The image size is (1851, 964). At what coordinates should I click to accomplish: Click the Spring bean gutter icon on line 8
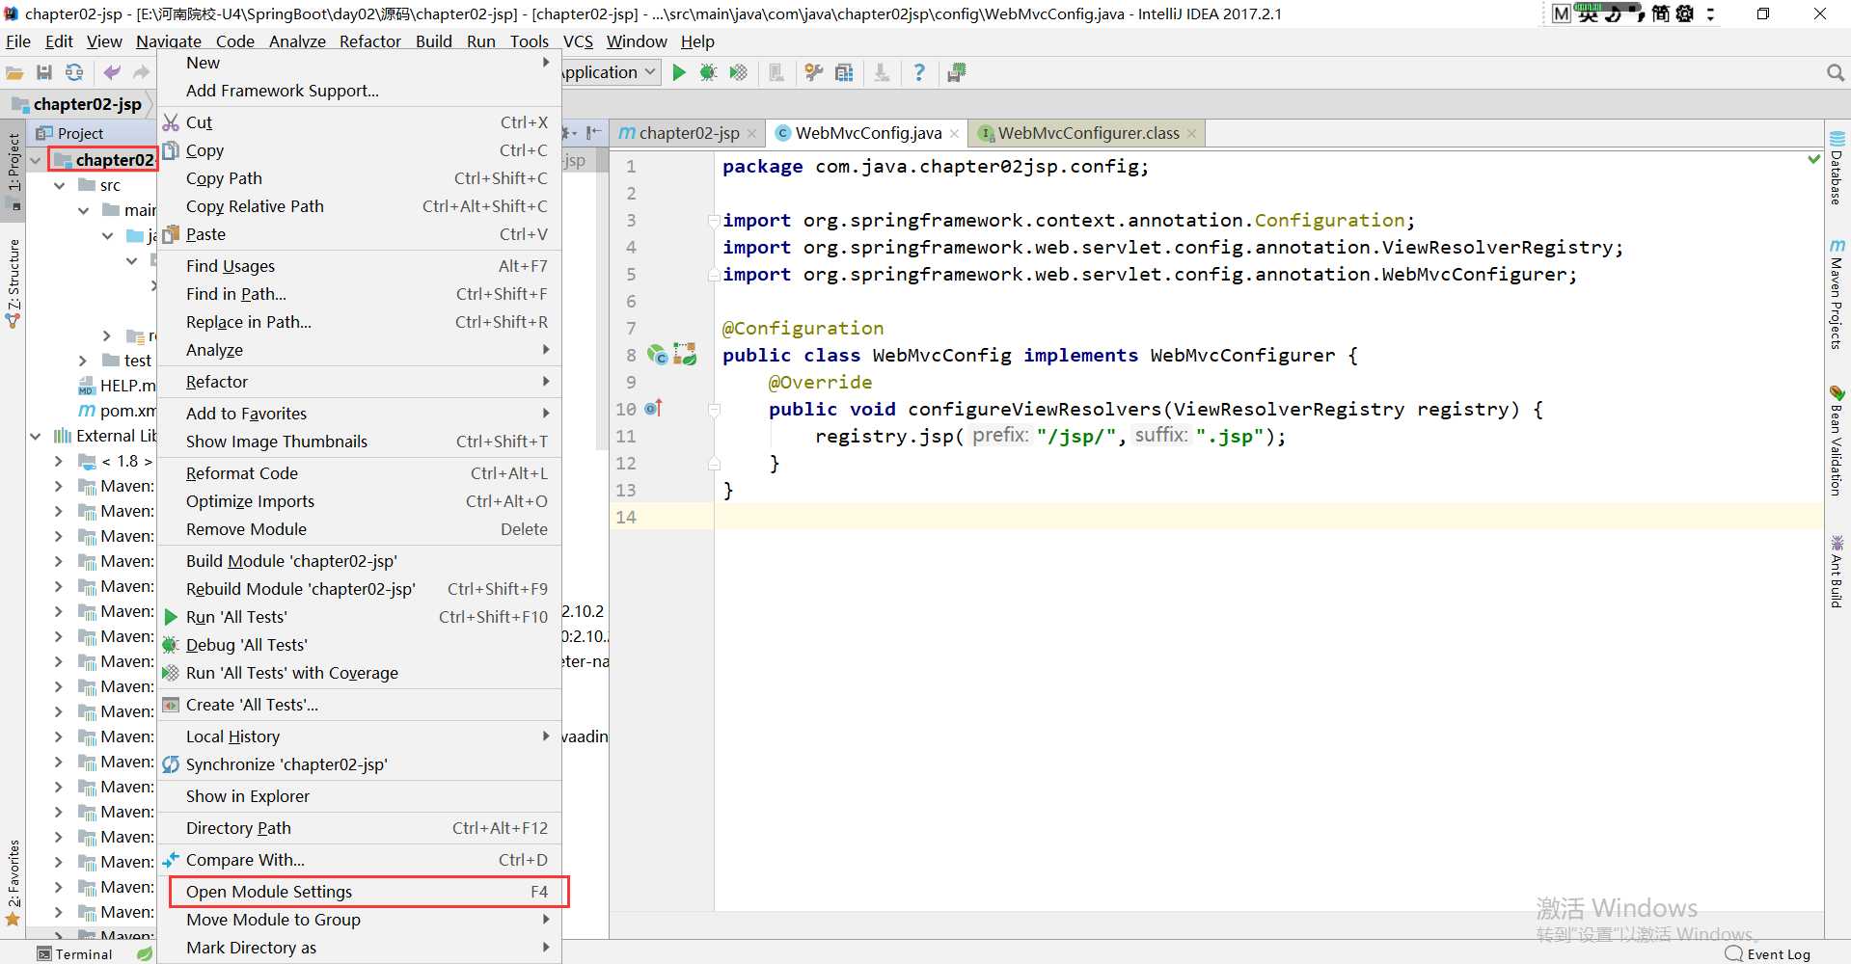(x=658, y=355)
